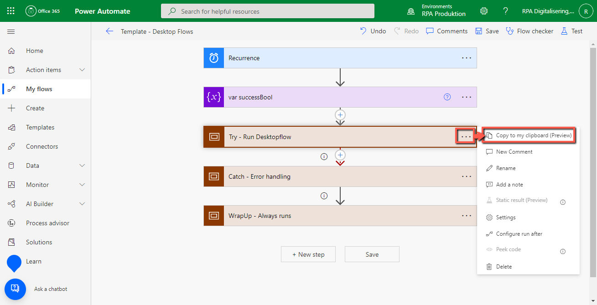Open the Ask a chatbot bubble icon
This screenshot has width=597, height=305.
tap(15, 289)
